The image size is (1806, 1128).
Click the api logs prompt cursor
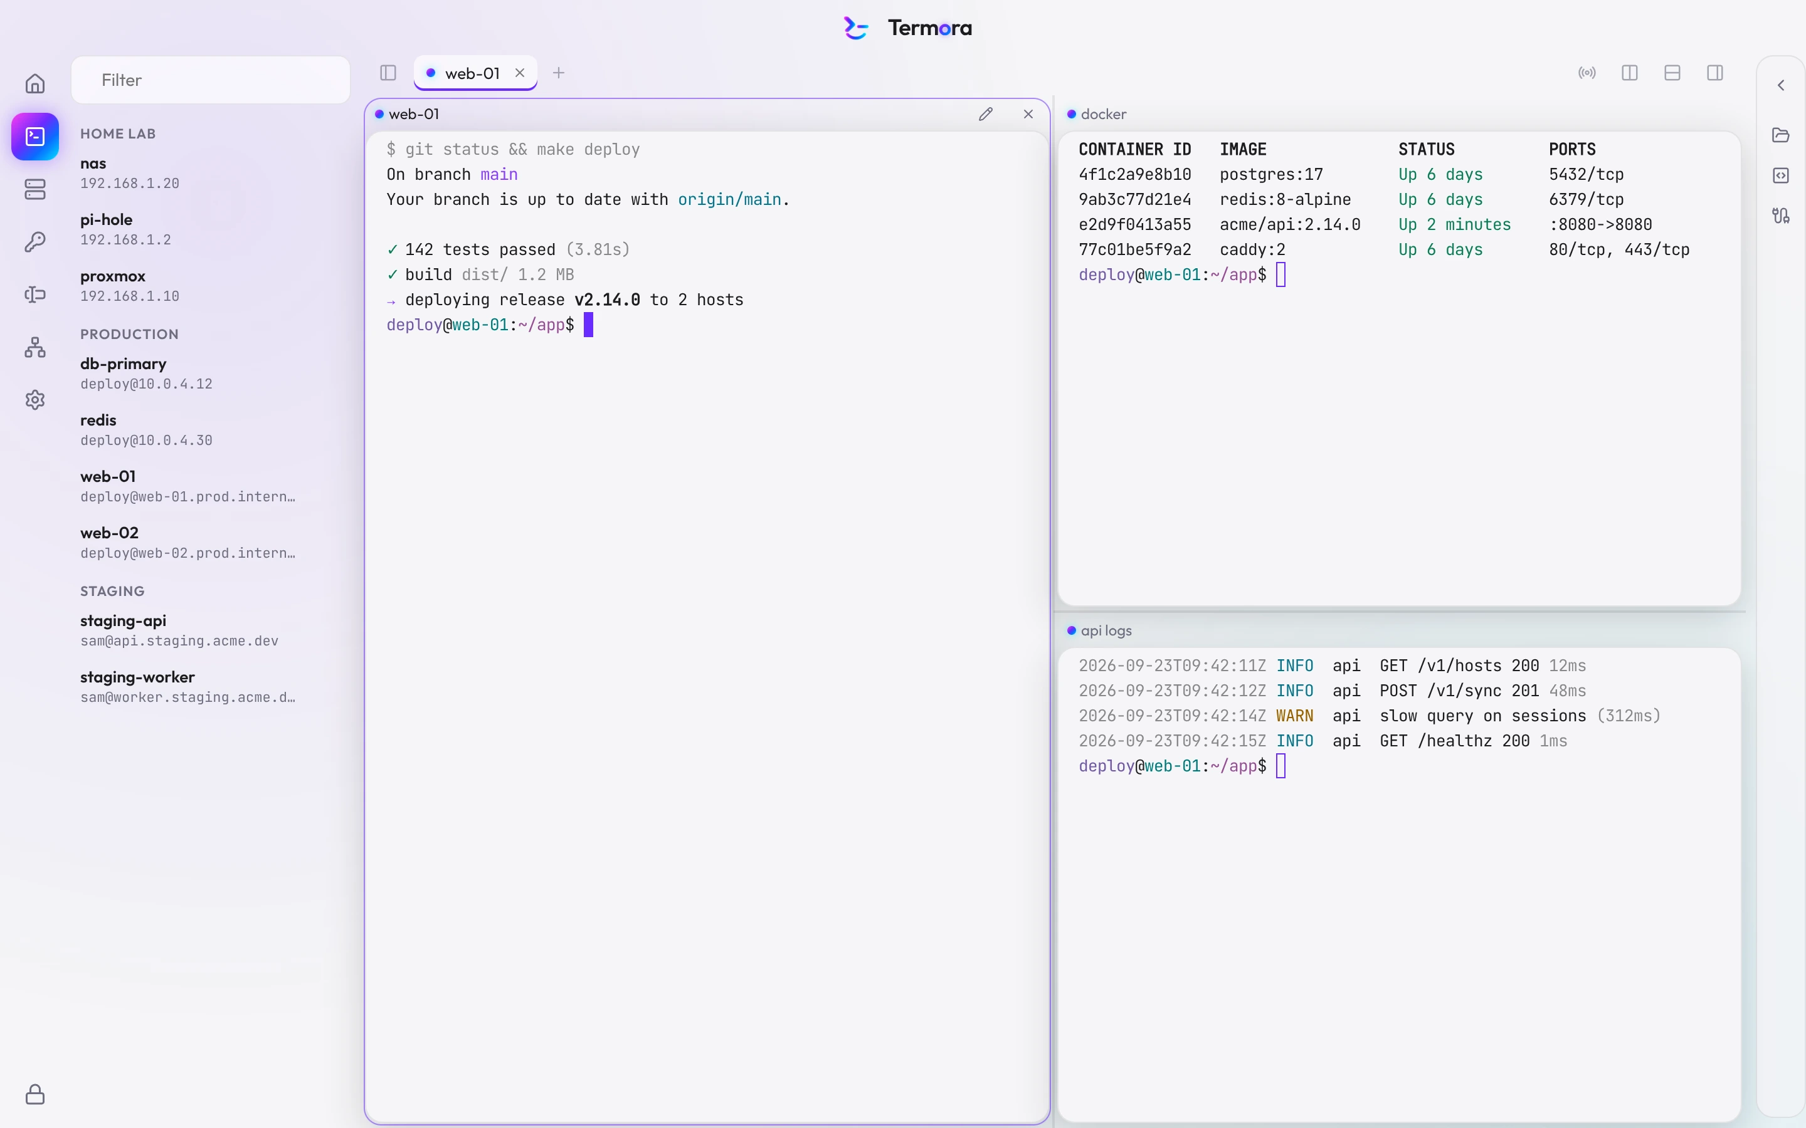point(1281,766)
